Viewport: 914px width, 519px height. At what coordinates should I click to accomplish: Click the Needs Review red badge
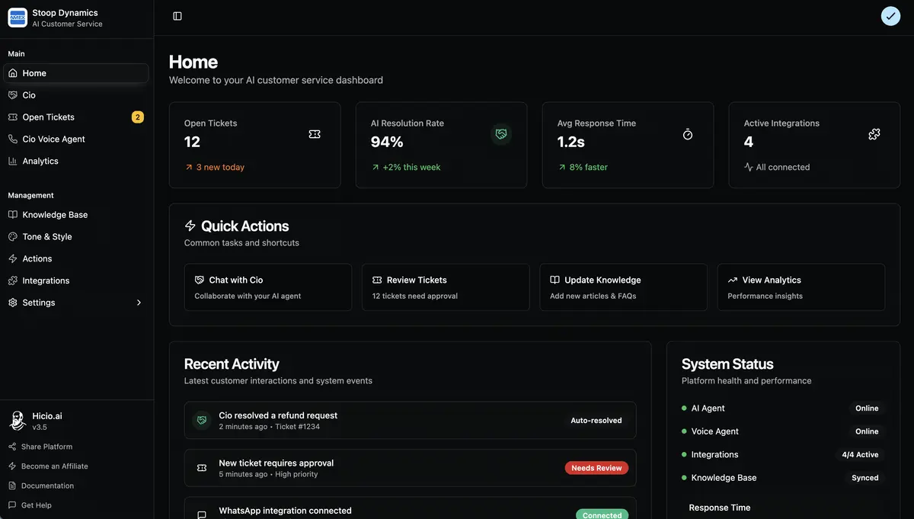pyautogui.click(x=596, y=468)
